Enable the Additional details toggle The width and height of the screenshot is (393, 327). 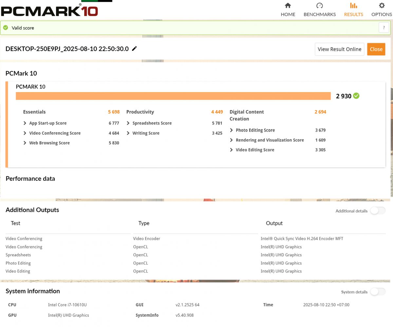[x=378, y=211]
